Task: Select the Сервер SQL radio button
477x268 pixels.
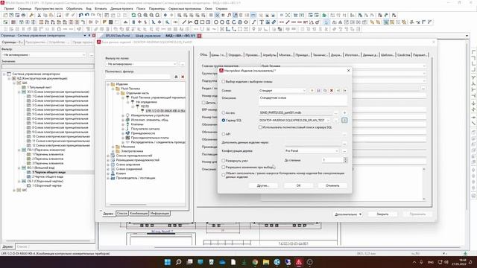Action: pyautogui.click(x=224, y=121)
